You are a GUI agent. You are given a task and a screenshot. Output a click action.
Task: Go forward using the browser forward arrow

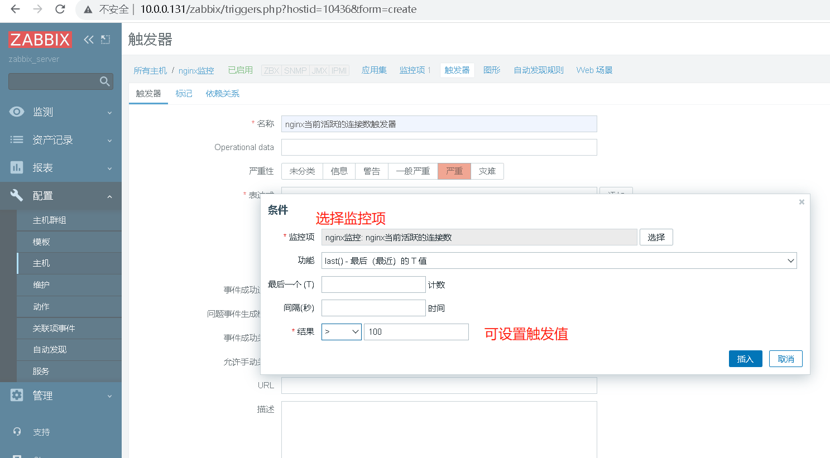pos(38,9)
